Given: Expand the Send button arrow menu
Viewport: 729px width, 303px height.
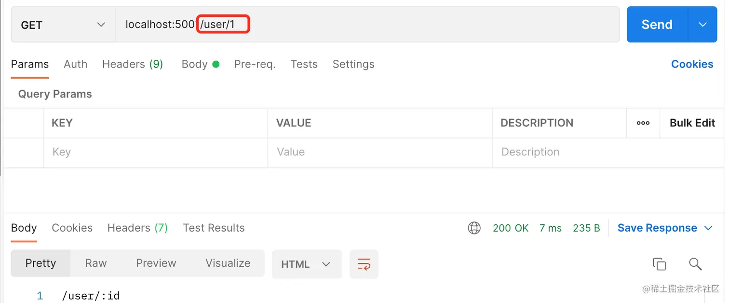Looking at the screenshot, I should pyautogui.click(x=702, y=25).
